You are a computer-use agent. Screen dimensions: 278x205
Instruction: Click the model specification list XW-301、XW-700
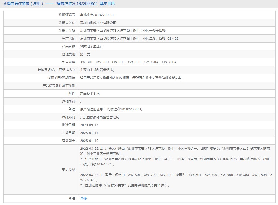point(128,62)
